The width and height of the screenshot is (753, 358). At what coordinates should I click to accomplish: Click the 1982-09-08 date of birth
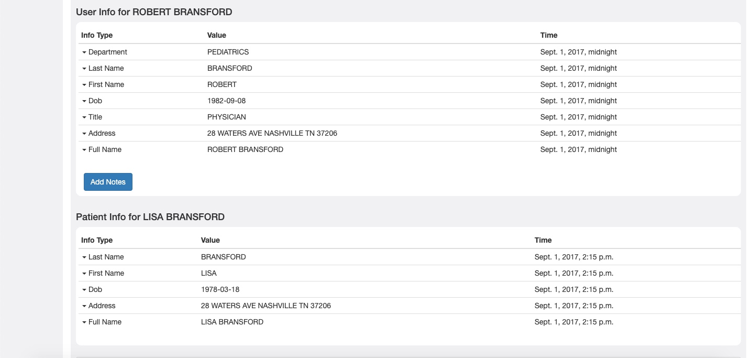(x=226, y=101)
